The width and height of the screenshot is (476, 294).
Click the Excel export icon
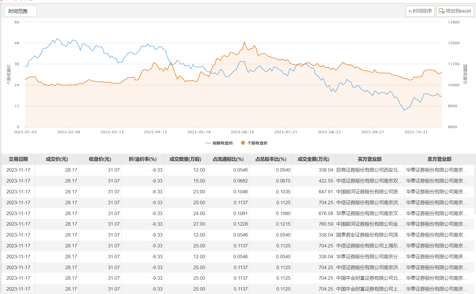(x=442, y=11)
